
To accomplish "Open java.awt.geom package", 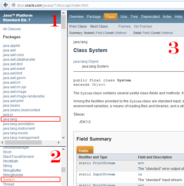I will pyautogui.click(x=14, y=78).
